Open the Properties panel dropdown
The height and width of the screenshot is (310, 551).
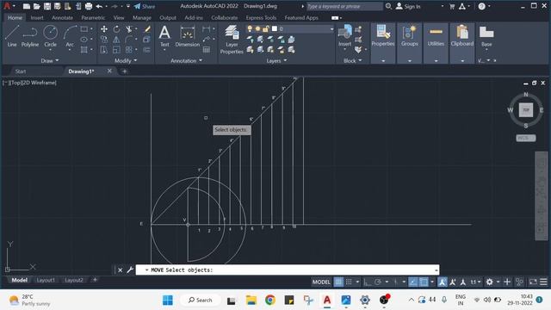(x=383, y=61)
